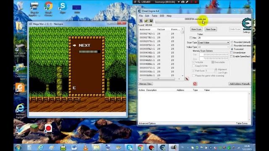
Task: Click the pencil icon in recorder bar
Action: [187, 2]
